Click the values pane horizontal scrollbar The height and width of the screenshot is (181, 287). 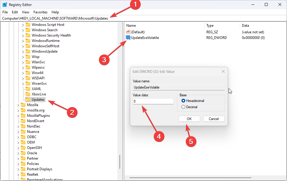190,178
